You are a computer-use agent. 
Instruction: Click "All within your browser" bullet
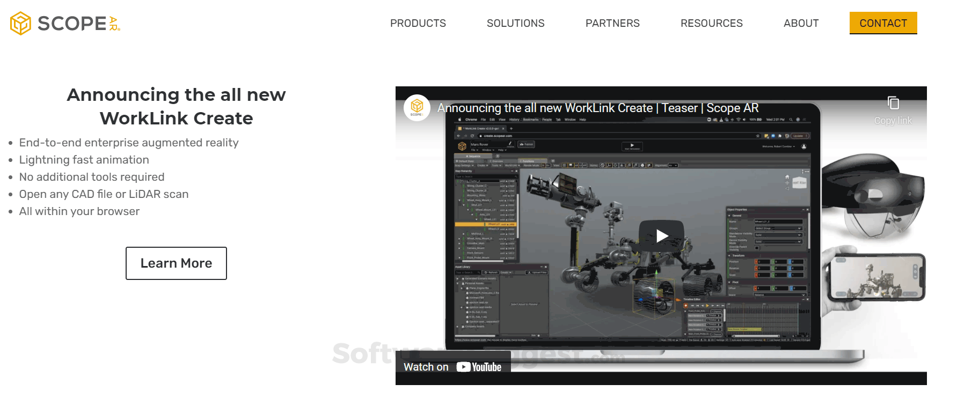tap(79, 211)
